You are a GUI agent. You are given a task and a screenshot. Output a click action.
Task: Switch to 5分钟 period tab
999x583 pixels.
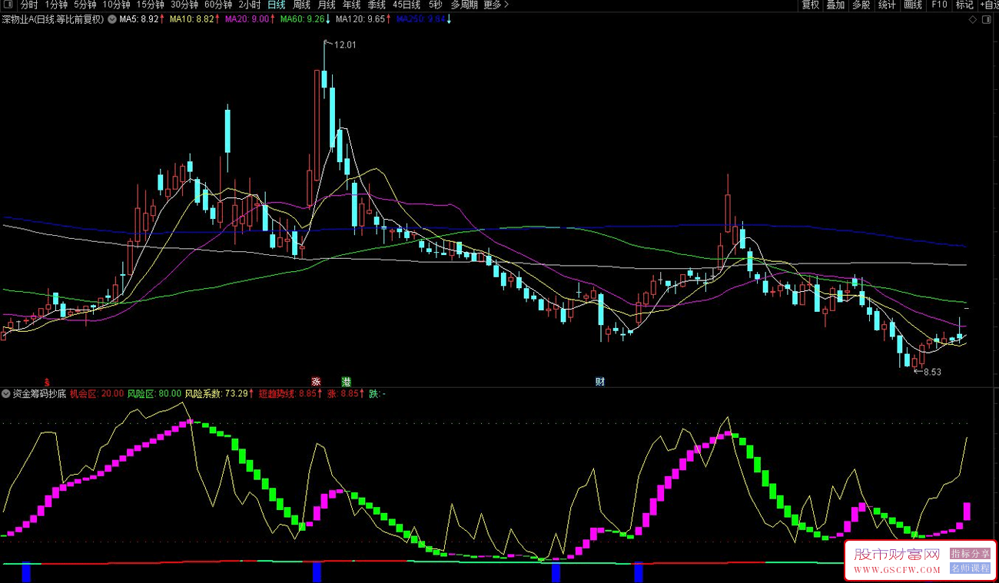[x=85, y=5]
